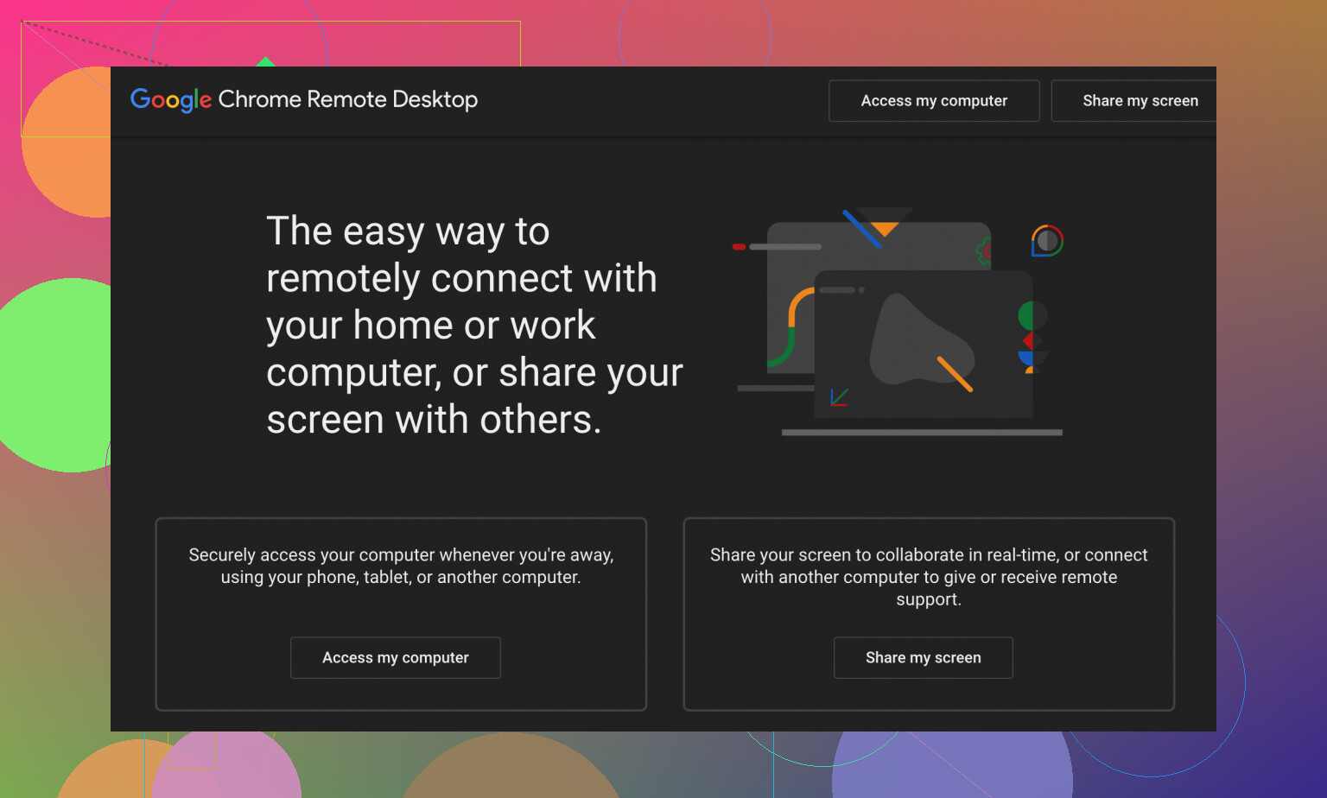Open Share my screen from the header
1327x798 pixels.
pos(1140,101)
